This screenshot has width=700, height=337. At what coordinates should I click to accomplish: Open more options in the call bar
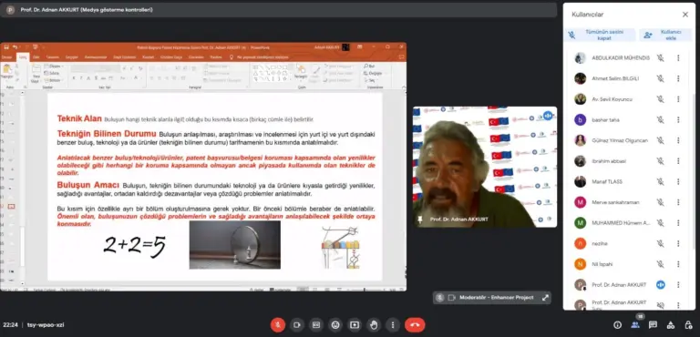click(x=393, y=325)
